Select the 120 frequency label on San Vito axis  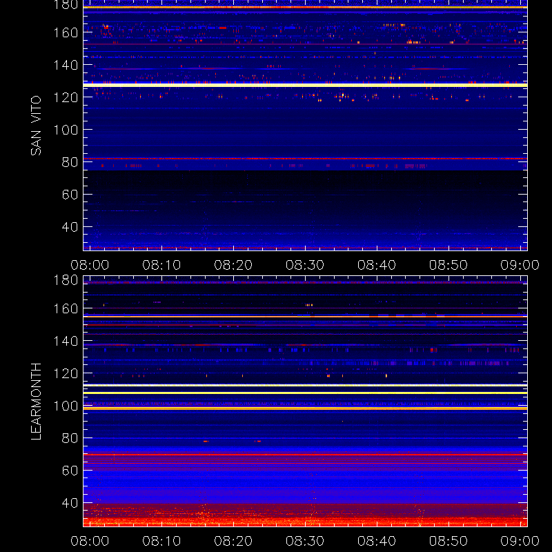[66, 97]
